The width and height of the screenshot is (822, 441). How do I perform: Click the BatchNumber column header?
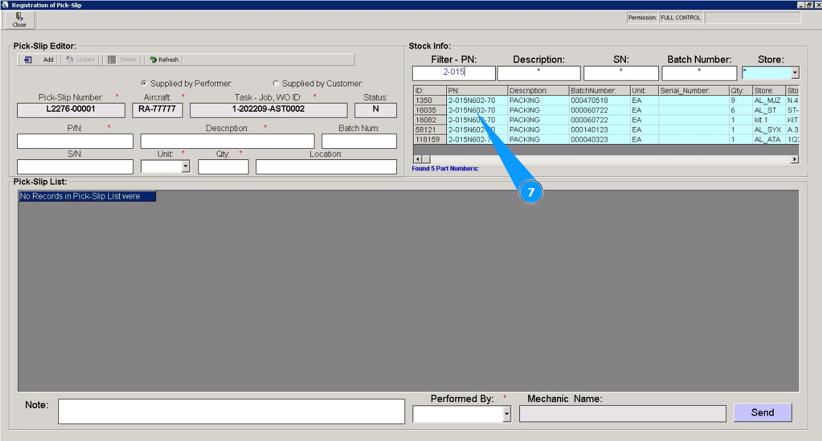(599, 91)
